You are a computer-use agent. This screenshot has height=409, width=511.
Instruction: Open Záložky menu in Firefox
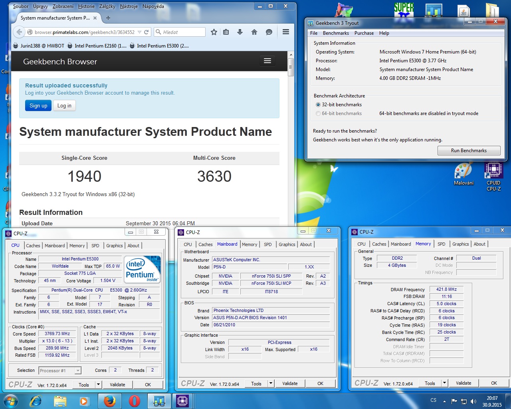(x=107, y=6)
